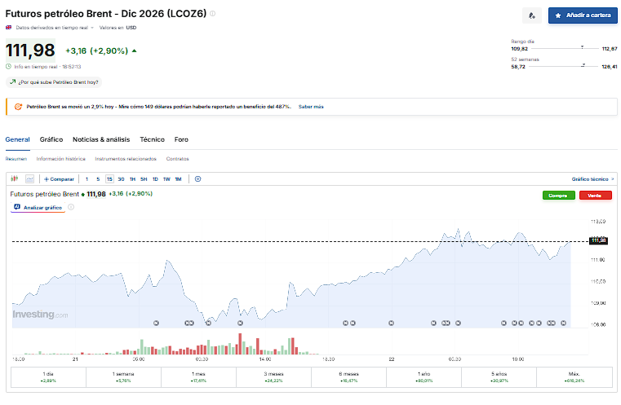621x405 pixels.
Task: Click the 52-week low value 58,72
Action: click(x=518, y=67)
